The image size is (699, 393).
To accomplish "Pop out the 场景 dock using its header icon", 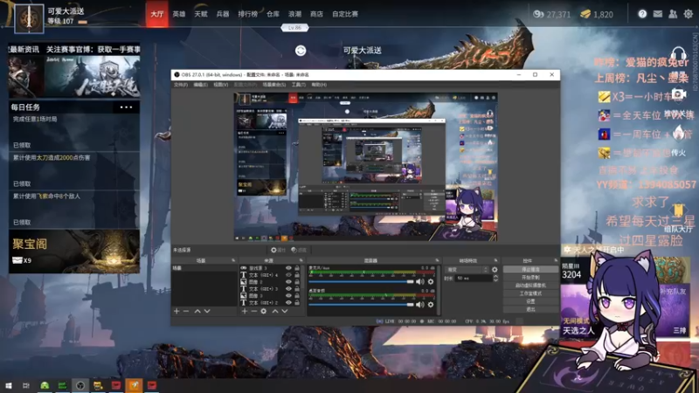I will pyautogui.click(x=233, y=260).
